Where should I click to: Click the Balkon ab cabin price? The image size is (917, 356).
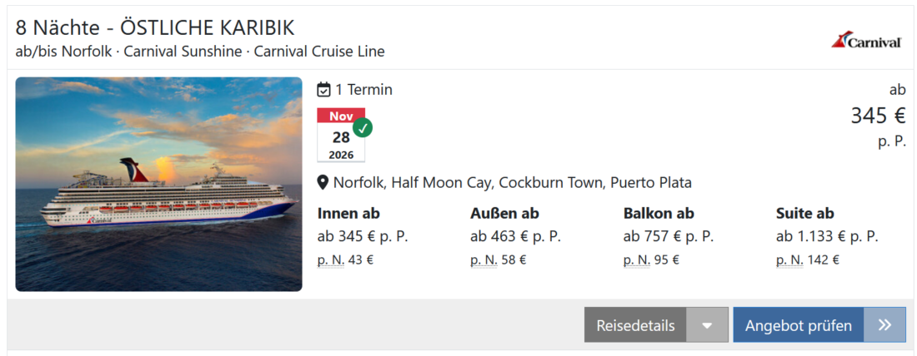pyautogui.click(x=669, y=236)
